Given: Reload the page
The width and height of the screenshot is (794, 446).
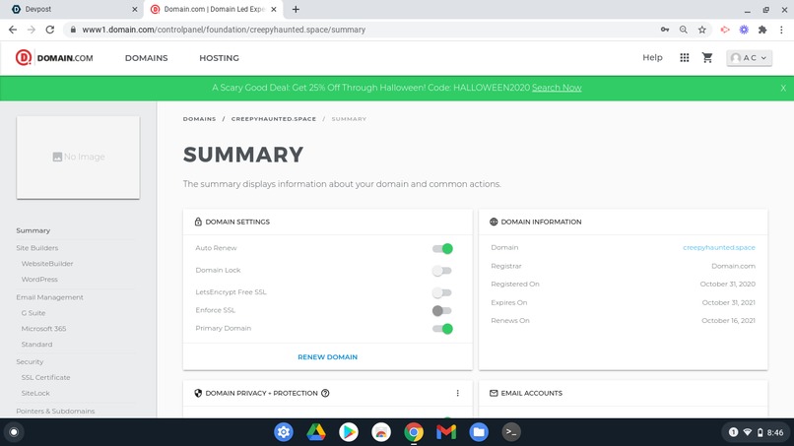Looking at the screenshot, I should (x=49, y=30).
